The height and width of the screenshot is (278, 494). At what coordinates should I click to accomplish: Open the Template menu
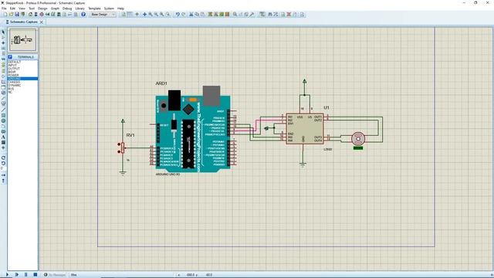click(94, 8)
